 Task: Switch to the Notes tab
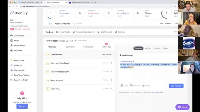[166, 48]
